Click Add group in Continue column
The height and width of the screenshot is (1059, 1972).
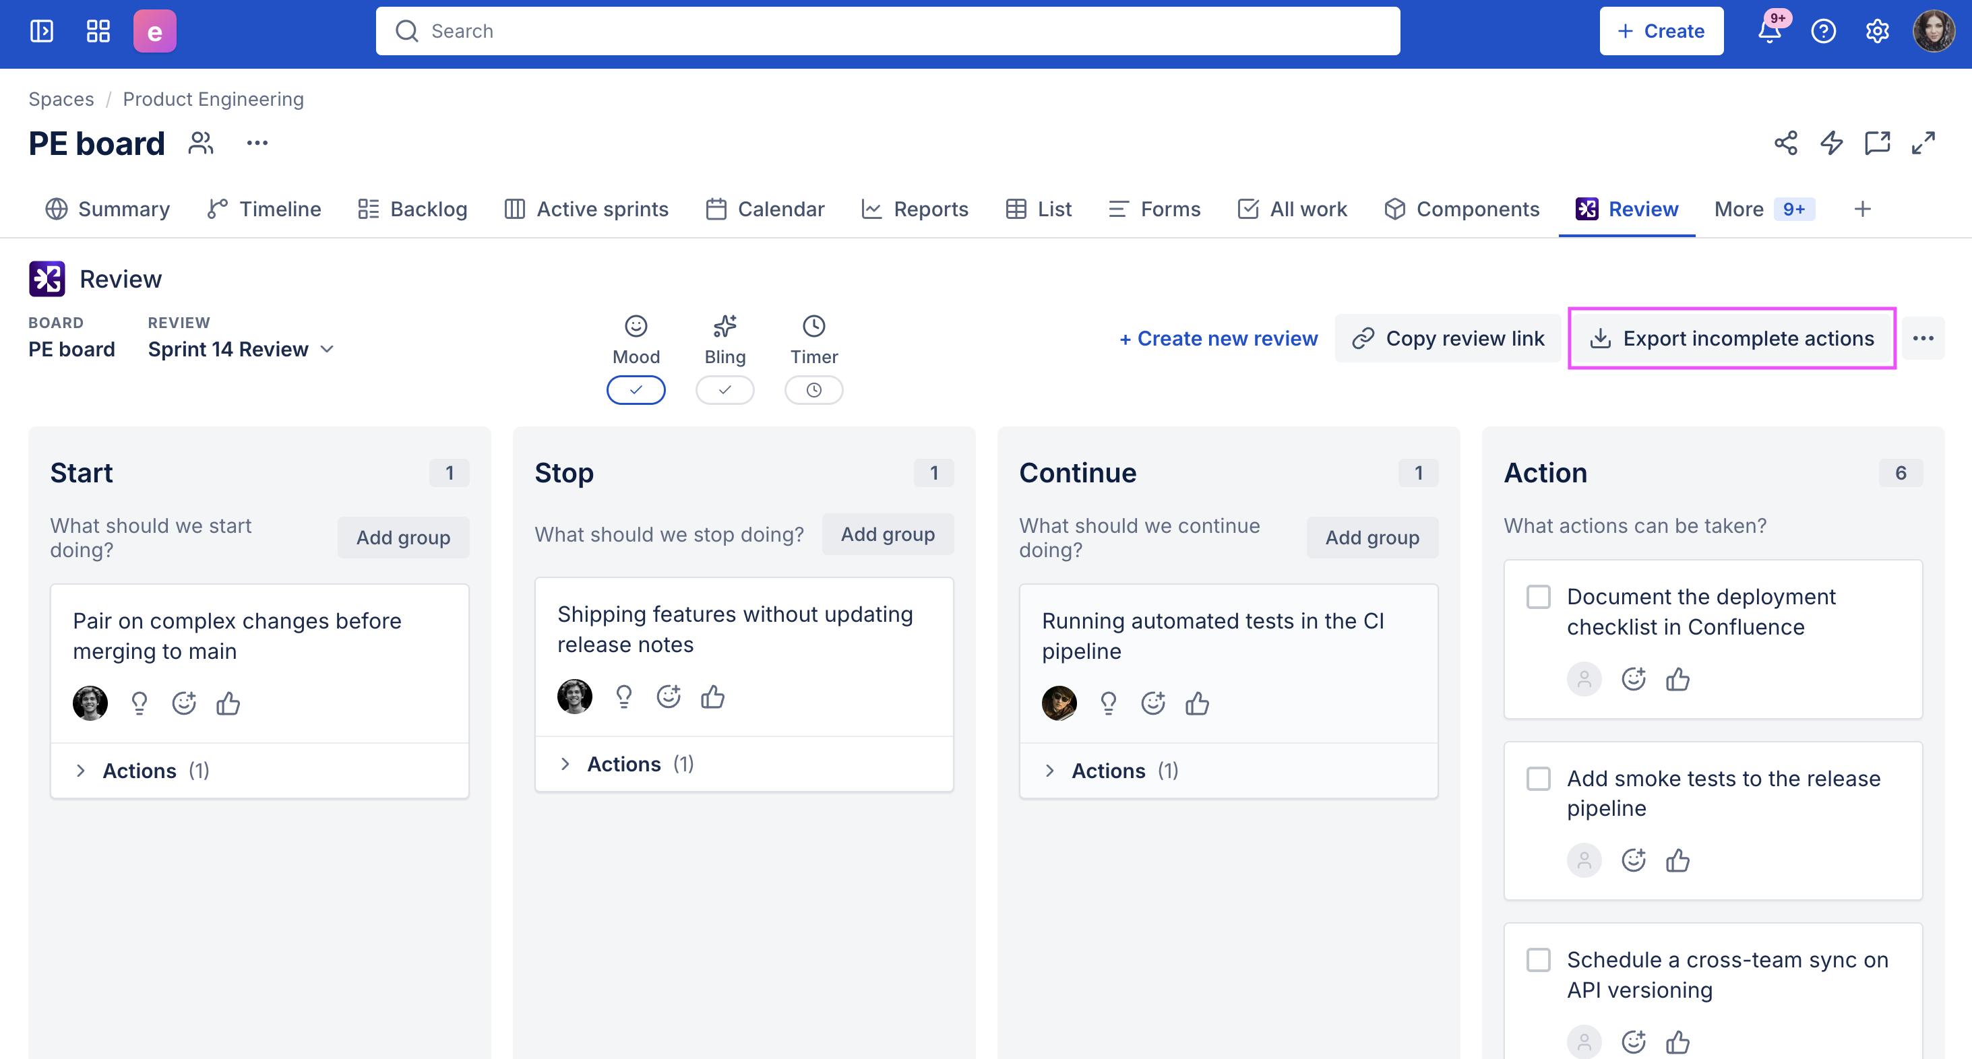[x=1373, y=537]
